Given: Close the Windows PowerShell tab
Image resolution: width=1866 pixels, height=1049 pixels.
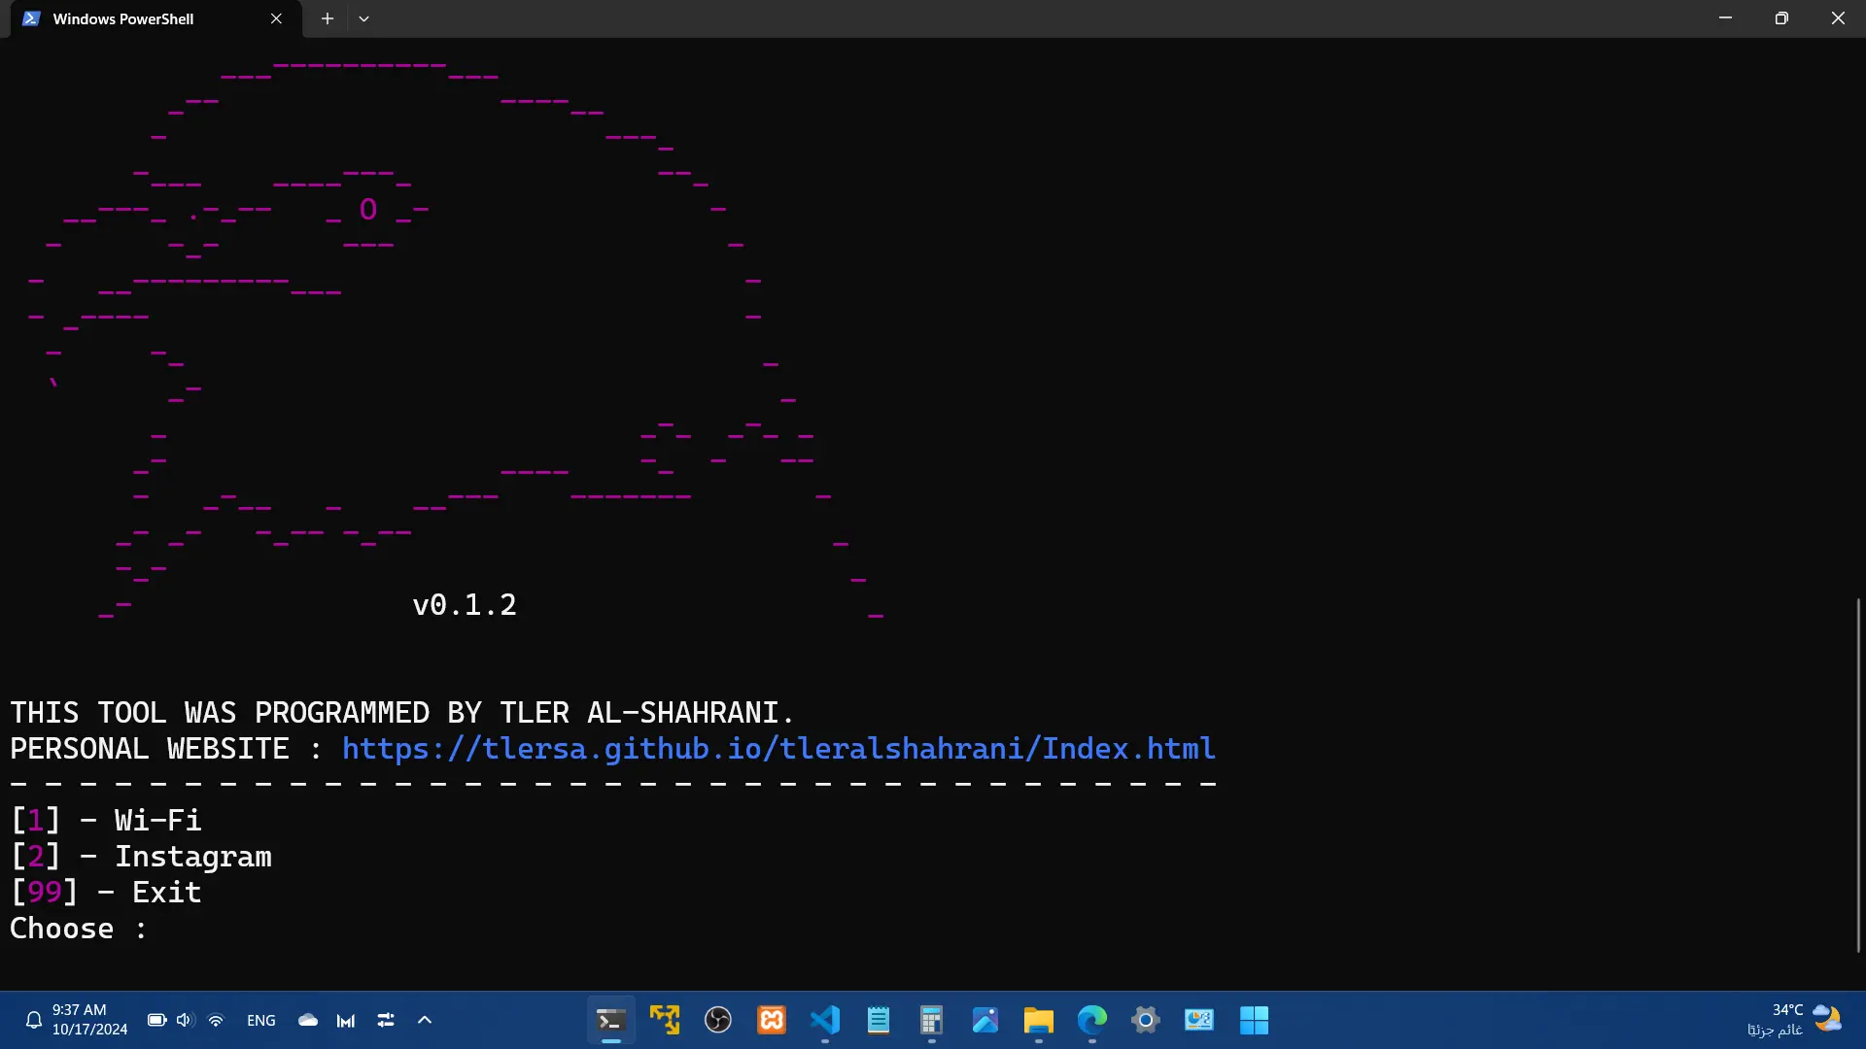Looking at the screenshot, I should 276,18.
